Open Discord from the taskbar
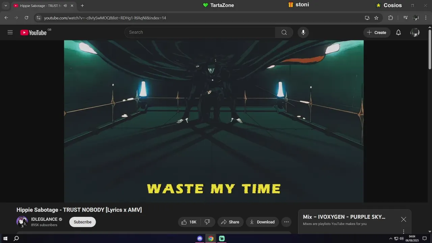 (200, 239)
